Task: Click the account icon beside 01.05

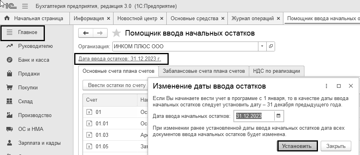Action: (89, 146)
